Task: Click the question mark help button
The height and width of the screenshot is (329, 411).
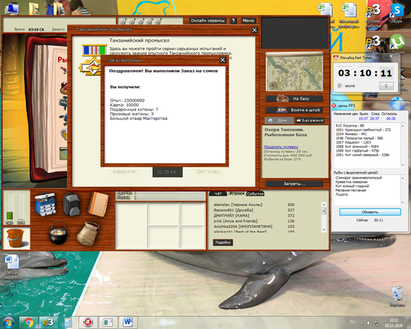Action: [233, 20]
